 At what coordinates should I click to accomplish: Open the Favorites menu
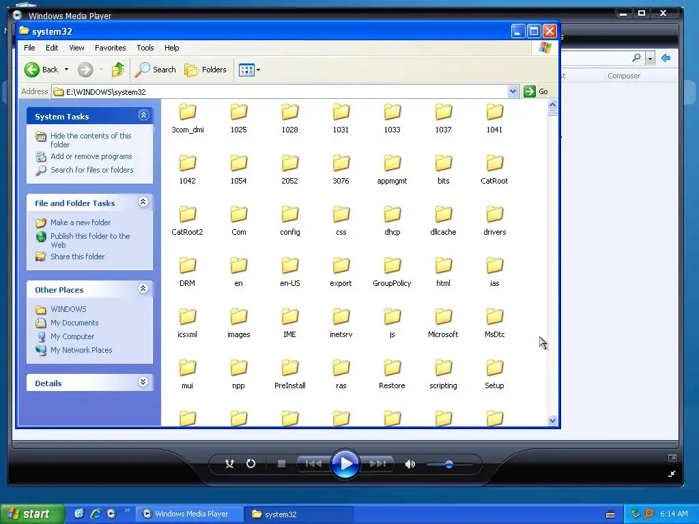[110, 48]
